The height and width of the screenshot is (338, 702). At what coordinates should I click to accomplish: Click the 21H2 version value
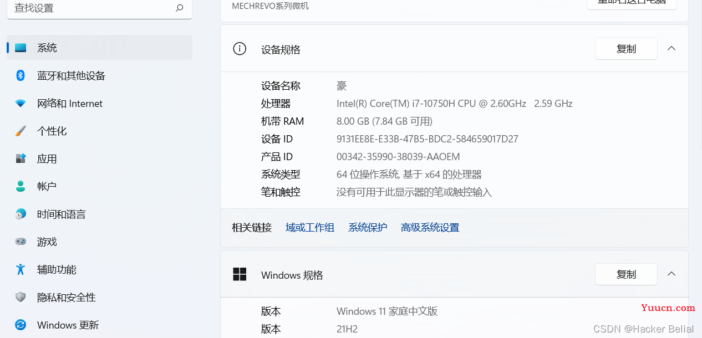tap(347, 329)
